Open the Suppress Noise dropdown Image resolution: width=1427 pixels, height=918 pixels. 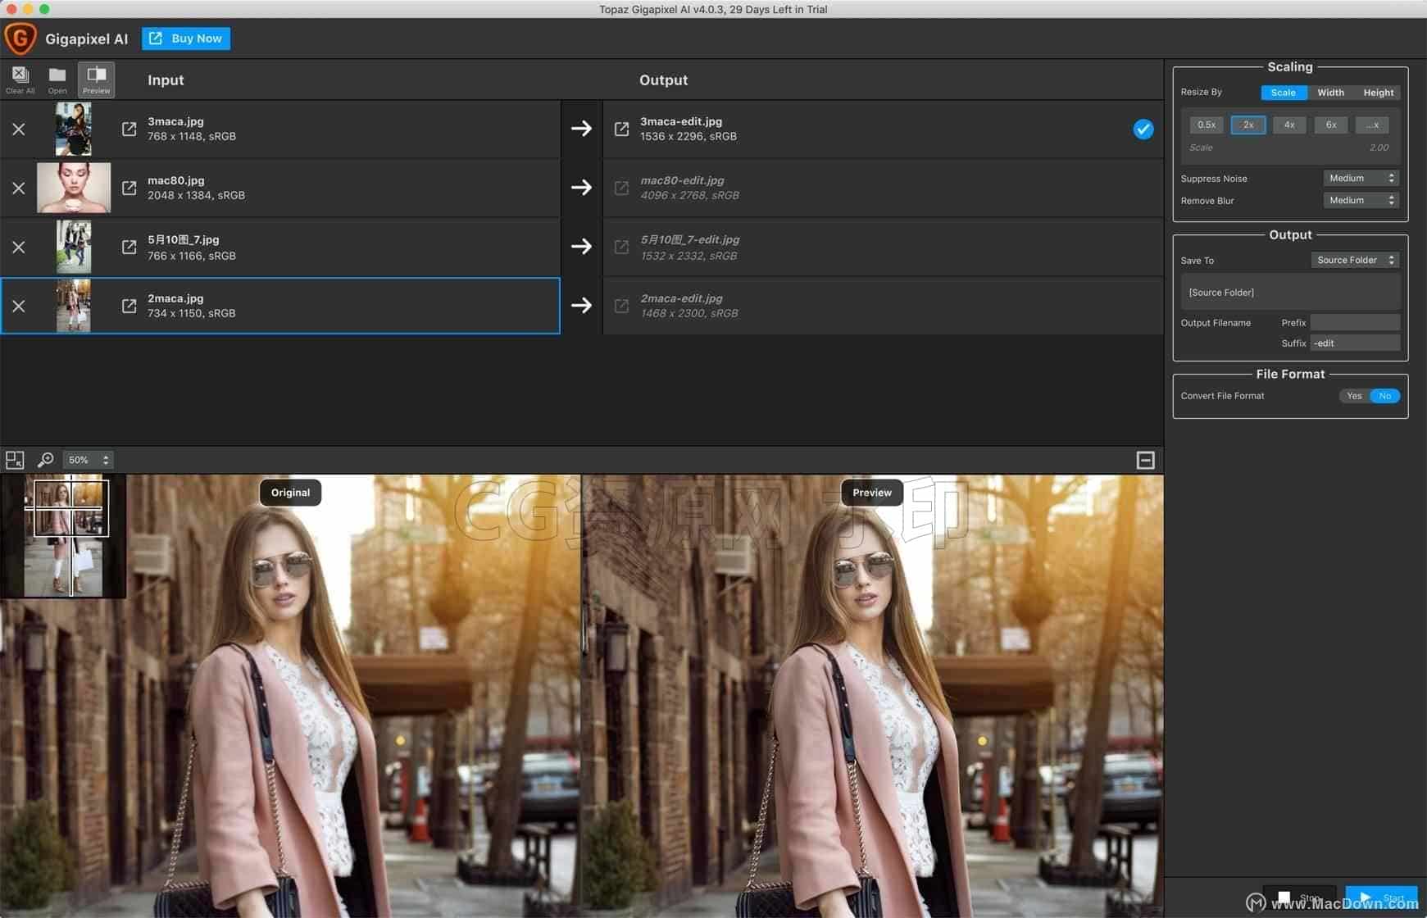[1361, 178]
